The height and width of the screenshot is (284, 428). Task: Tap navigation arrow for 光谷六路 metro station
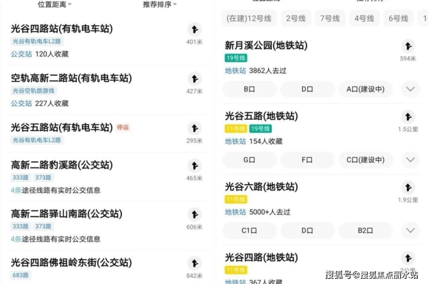tap(408, 187)
